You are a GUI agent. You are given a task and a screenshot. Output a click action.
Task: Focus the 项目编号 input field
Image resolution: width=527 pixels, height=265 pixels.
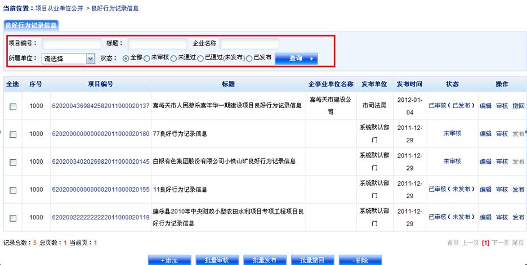pos(72,44)
